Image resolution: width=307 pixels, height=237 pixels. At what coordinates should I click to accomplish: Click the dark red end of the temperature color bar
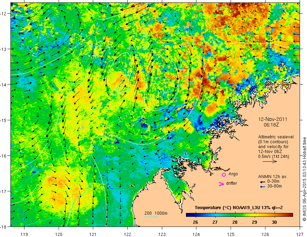click(x=291, y=215)
